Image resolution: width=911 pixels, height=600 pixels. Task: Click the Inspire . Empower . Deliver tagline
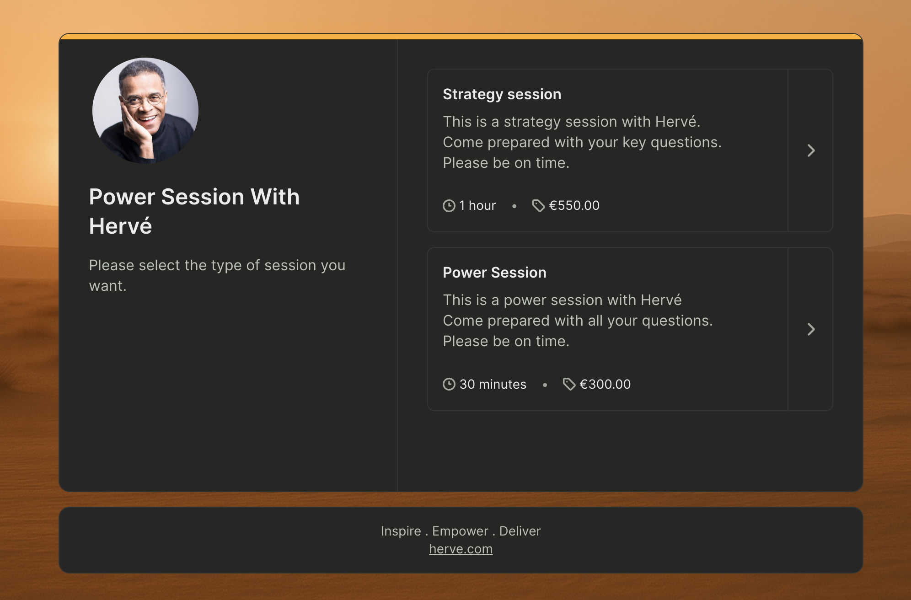click(x=461, y=531)
